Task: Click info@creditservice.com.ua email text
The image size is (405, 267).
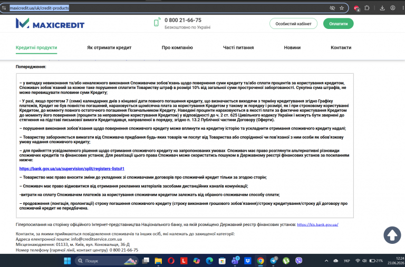Action: tap(97, 239)
